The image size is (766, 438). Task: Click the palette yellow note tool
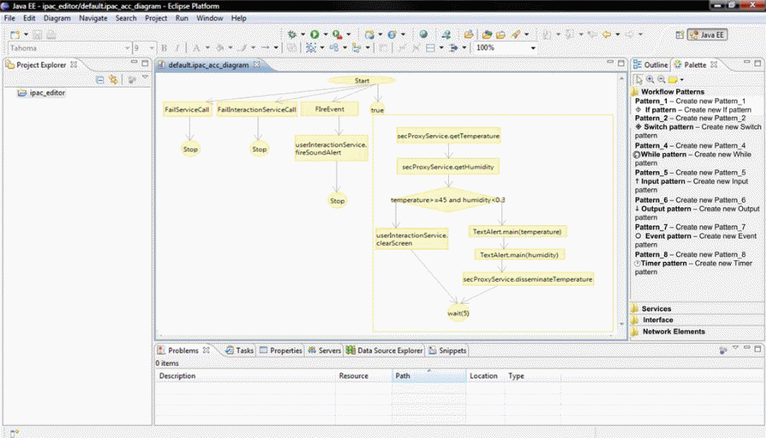pos(673,79)
